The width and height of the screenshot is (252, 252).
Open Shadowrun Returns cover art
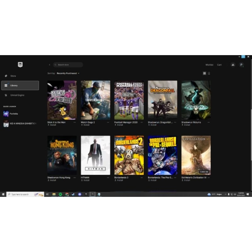(x=196, y=100)
